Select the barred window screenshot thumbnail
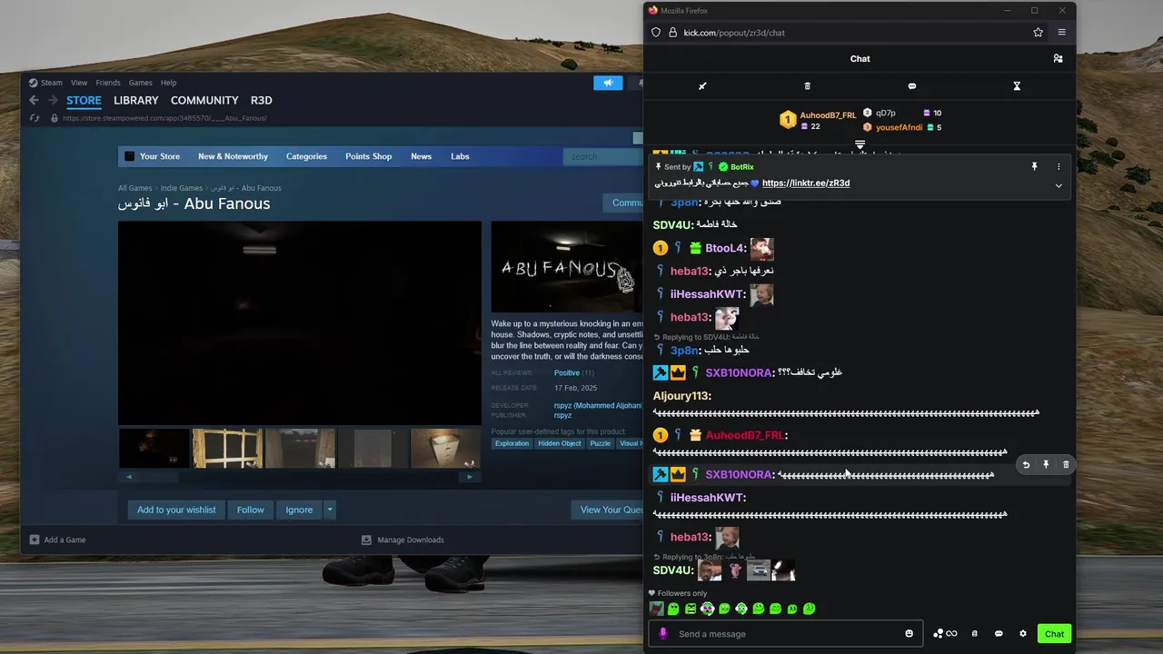Screen dimensions: 1163x654 pyautogui.click(x=227, y=449)
